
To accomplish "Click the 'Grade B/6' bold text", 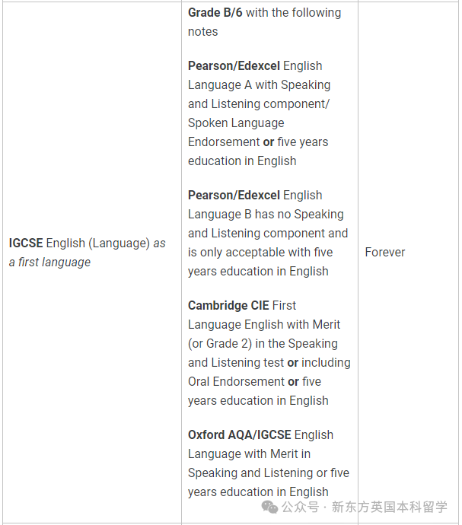I will coord(215,12).
